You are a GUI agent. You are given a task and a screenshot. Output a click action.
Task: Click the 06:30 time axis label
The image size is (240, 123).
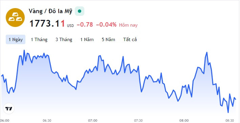click(47, 120)
